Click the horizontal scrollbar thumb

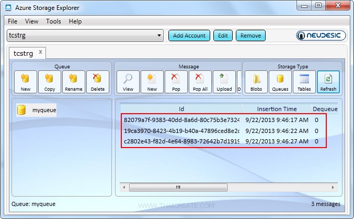point(178,187)
